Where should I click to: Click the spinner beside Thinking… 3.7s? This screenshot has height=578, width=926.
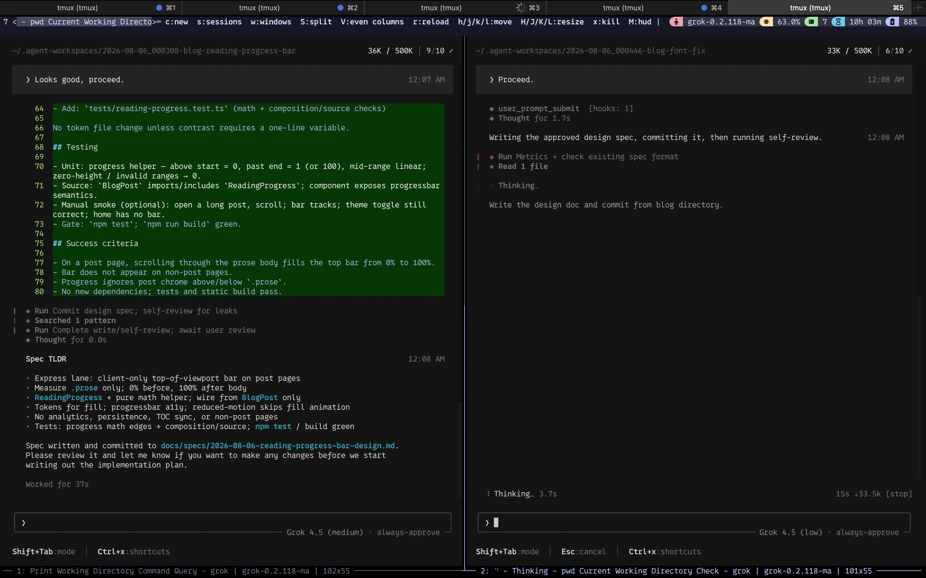(488, 494)
